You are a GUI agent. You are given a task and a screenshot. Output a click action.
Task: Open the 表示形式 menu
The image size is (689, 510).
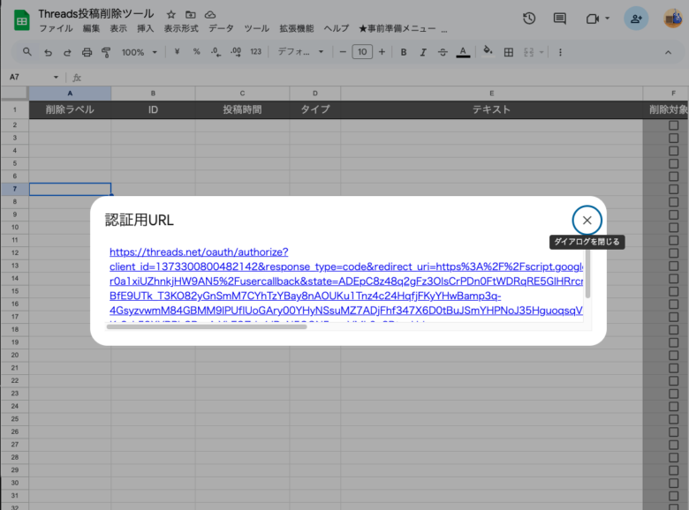pos(181,28)
